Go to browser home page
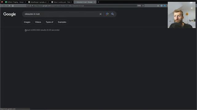Image resolution: width=197 pixels, height=110 pixels. click(x=13, y=6)
